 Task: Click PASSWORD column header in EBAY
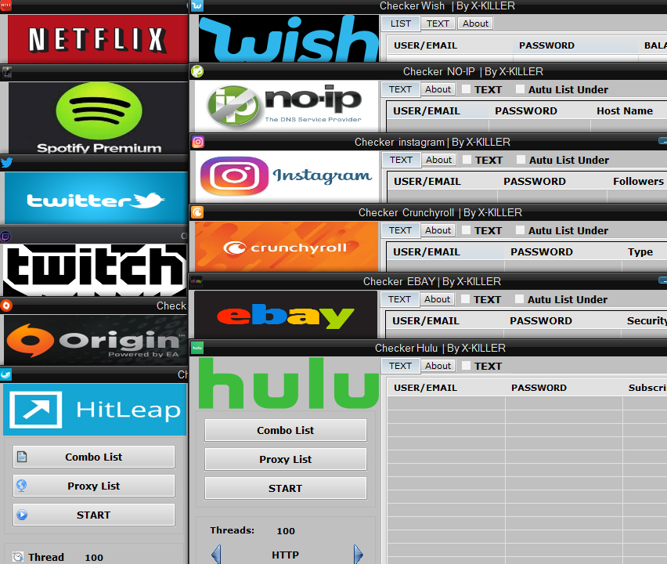click(x=541, y=320)
